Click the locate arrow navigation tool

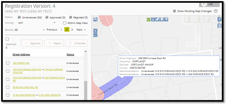click(166, 19)
